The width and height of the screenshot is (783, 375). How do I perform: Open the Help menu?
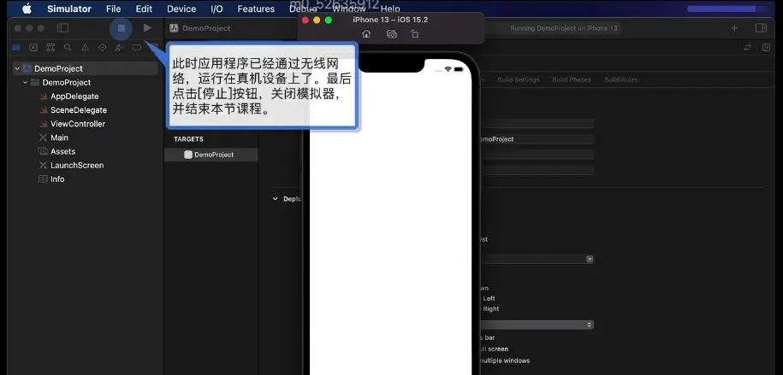click(390, 9)
